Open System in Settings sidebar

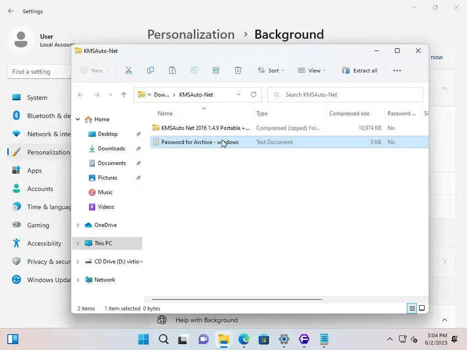37,98
